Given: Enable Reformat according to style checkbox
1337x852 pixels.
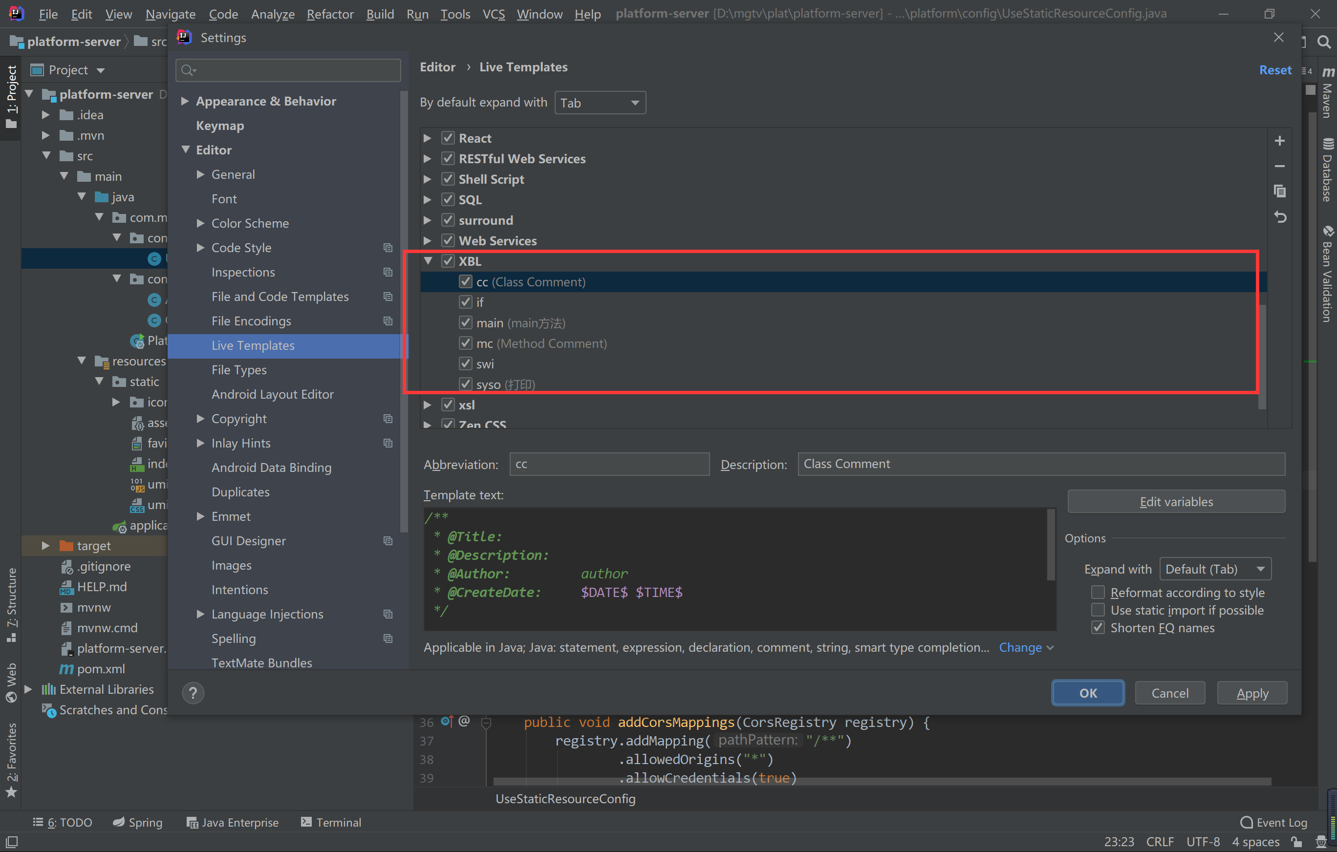Looking at the screenshot, I should [x=1097, y=592].
